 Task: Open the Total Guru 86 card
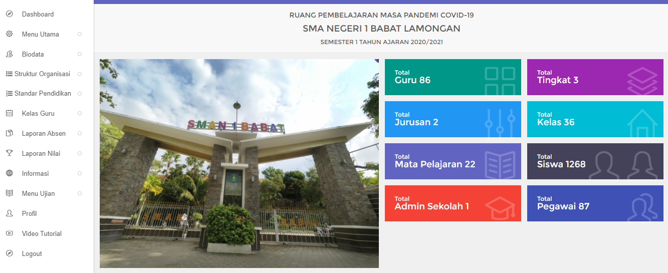pos(453,77)
